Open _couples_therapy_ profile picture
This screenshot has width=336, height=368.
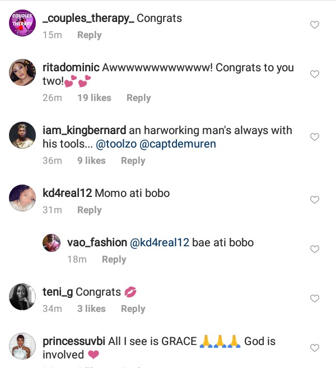tap(23, 23)
